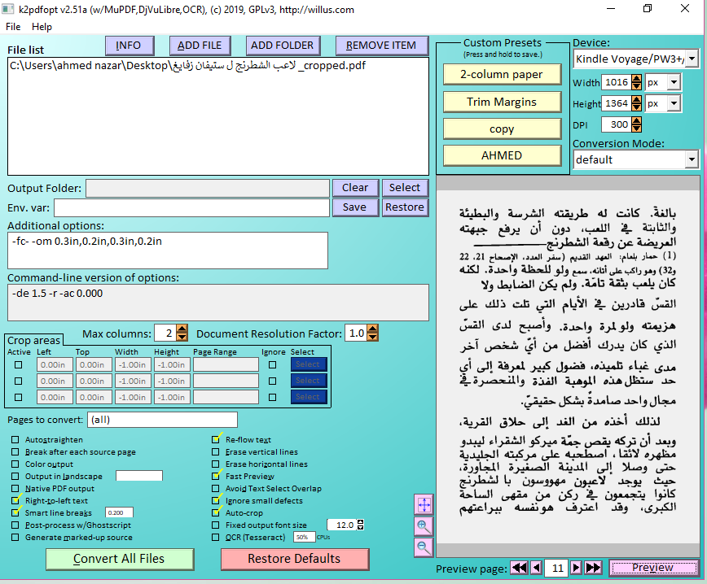Viewport: 707px width, 584px height.
Task: Click ADD FILE button
Action: pyautogui.click(x=200, y=46)
